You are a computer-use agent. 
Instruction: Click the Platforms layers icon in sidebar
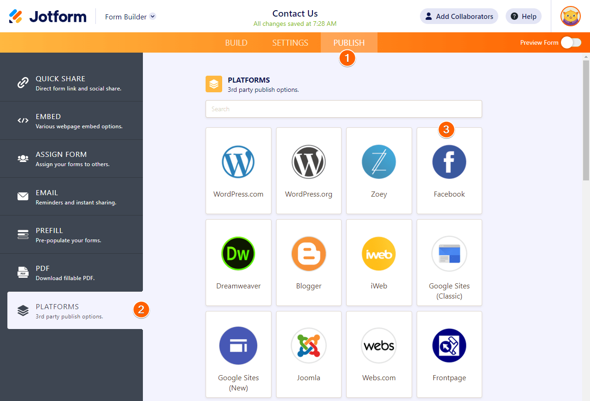[23, 311]
